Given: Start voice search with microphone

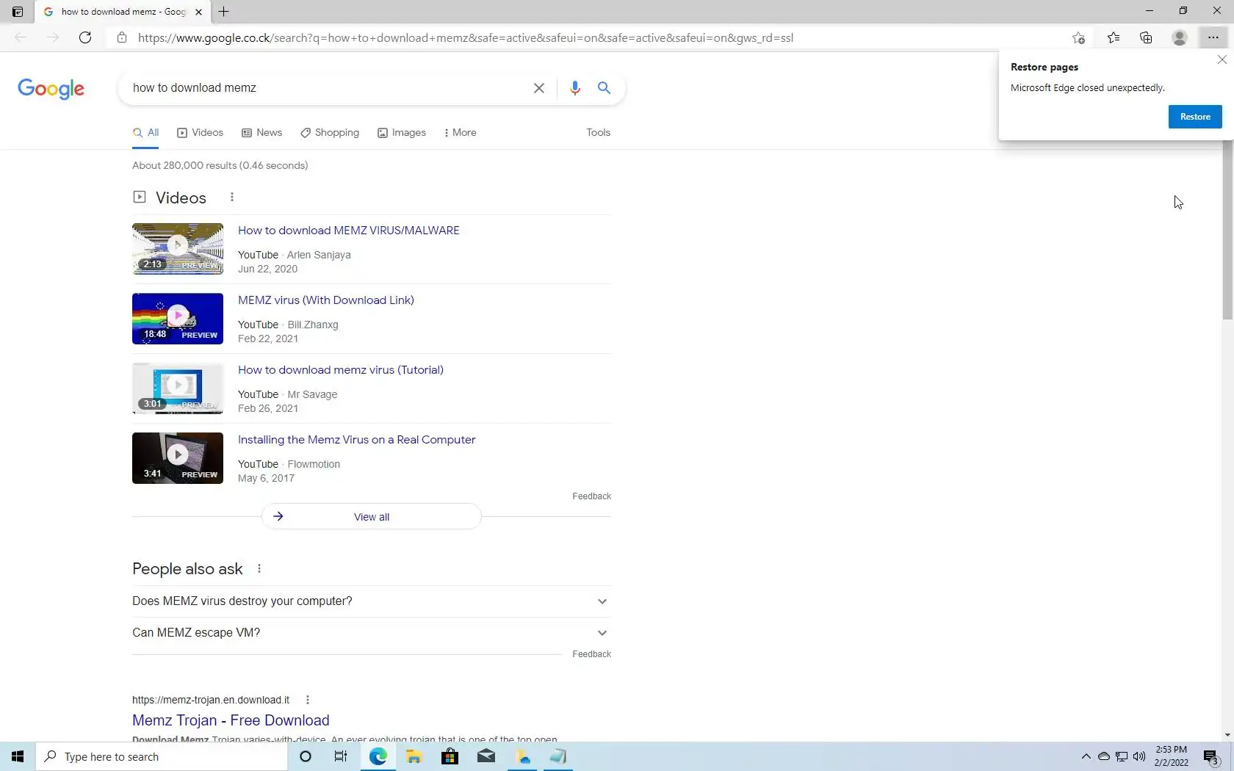Looking at the screenshot, I should [575, 88].
